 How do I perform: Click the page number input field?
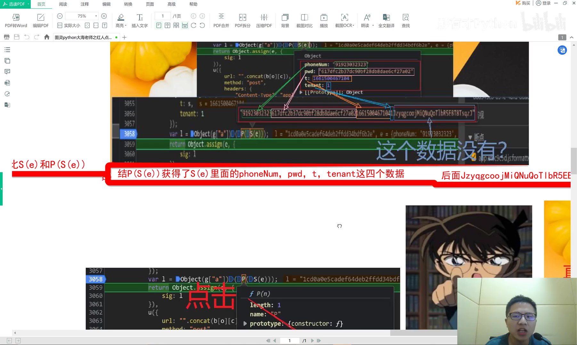tap(163, 16)
